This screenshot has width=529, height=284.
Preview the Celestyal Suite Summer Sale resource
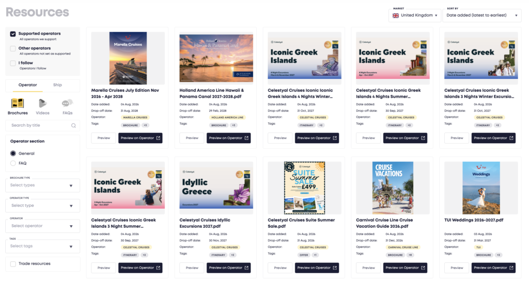(280, 268)
